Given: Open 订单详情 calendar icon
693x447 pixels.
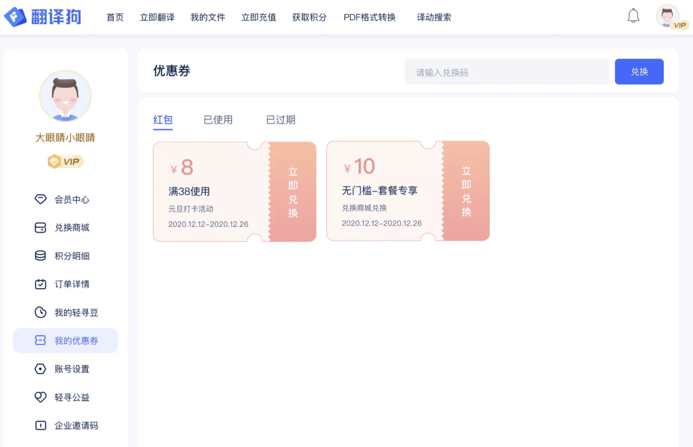Looking at the screenshot, I should (41, 284).
